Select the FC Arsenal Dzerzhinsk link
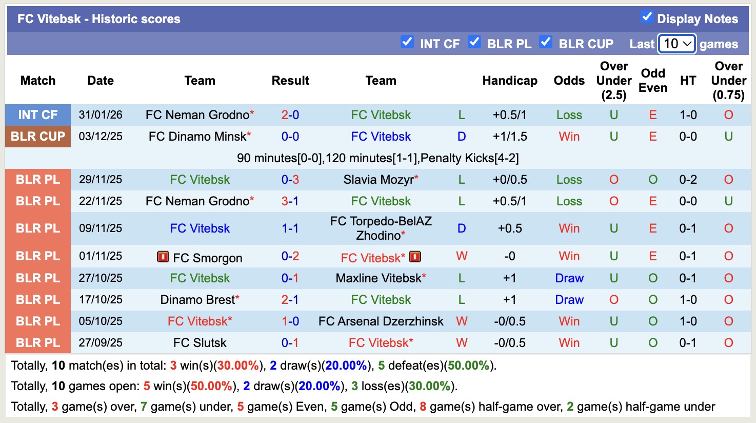The width and height of the screenshot is (756, 423). 380,321
